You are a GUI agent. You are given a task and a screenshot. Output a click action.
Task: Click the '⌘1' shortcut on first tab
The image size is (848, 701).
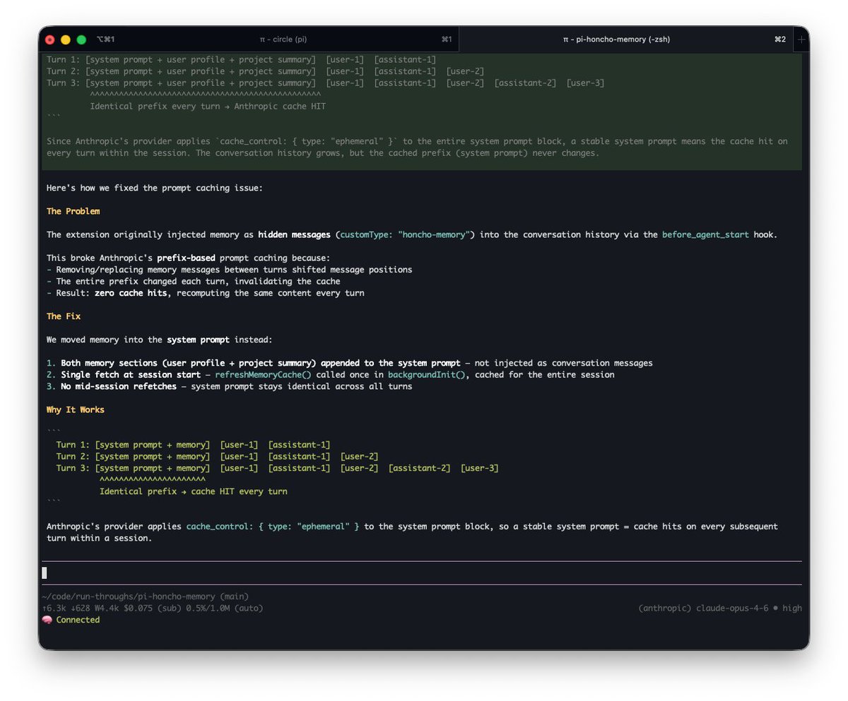coord(447,40)
